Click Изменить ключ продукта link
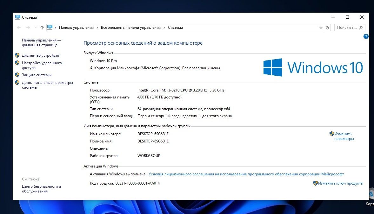 click(x=340, y=183)
